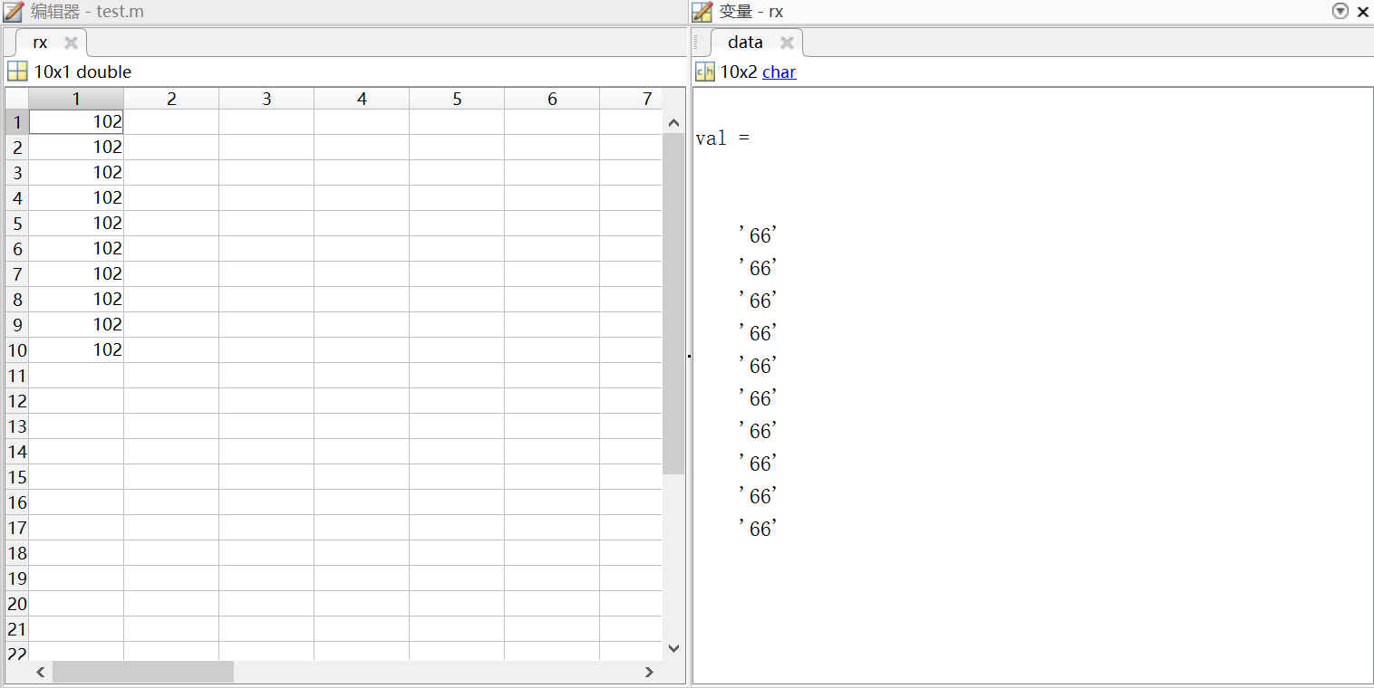The image size is (1374, 688).
Task: Click the grid icon beside 10x1 double
Action: pyautogui.click(x=17, y=72)
